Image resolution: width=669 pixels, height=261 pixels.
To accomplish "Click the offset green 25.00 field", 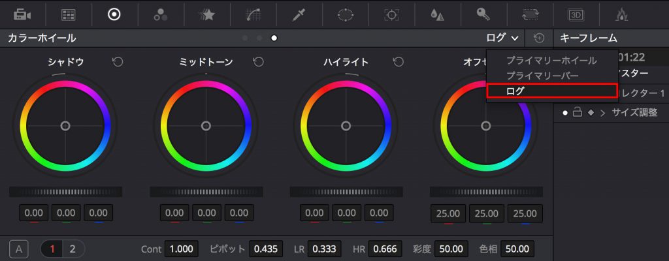I will (487, 213).
